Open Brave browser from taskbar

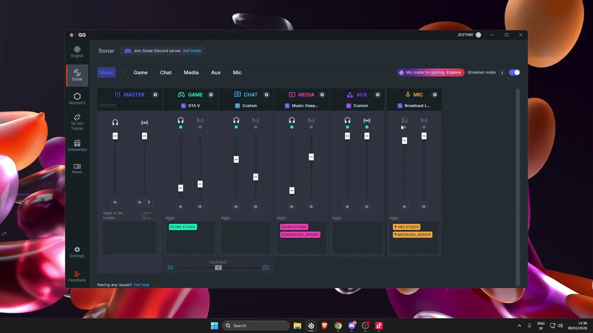[x=325, y=326]
